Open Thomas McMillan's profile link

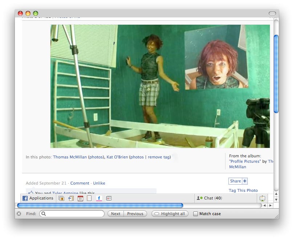(x=70, y=157)
